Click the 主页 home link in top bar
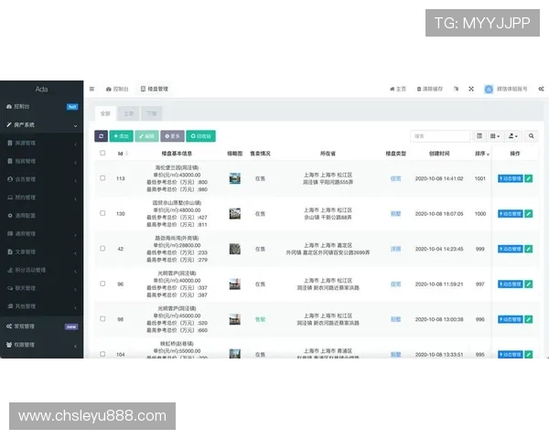Screen dimensions: 549x439 pyautogui.click(x=398, y=89)
